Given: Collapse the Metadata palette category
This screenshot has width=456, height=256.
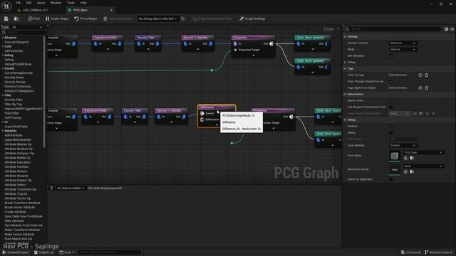Looking at the screenshot, I should pyautogui.click(x=3, y=131).
